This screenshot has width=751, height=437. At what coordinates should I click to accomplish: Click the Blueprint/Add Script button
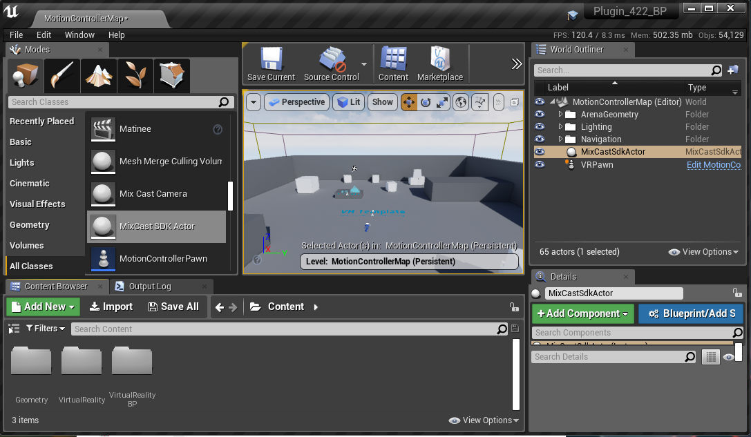pos(691,313)
